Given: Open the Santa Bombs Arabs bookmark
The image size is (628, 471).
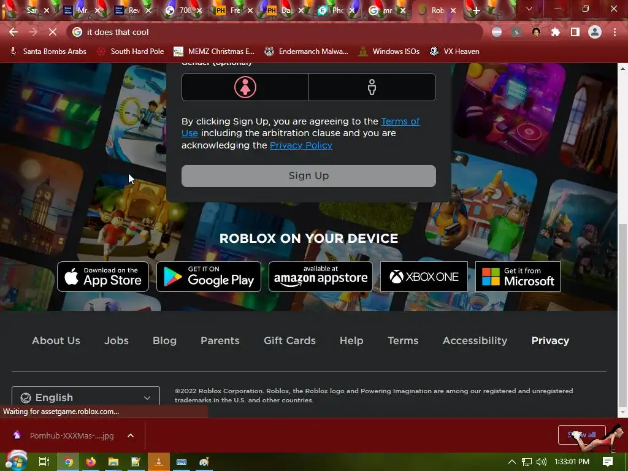Looking at the screenshot, I should [x=48, y=52].
